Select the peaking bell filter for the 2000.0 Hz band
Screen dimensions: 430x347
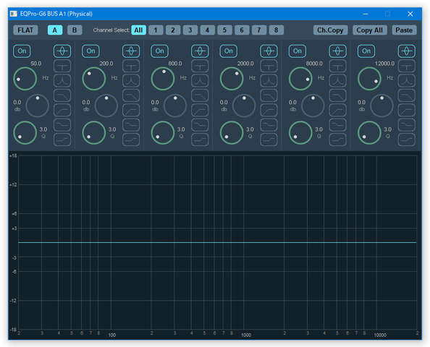coord(269,51)
